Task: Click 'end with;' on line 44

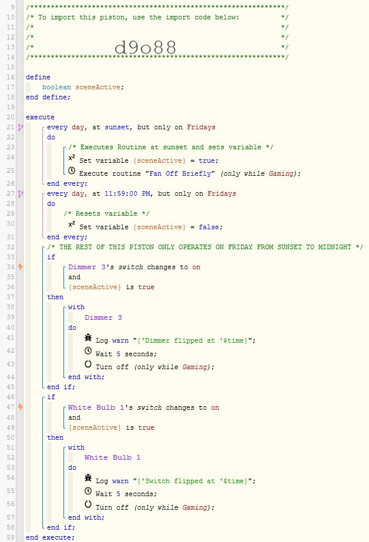Action: [x=86, y=377]
